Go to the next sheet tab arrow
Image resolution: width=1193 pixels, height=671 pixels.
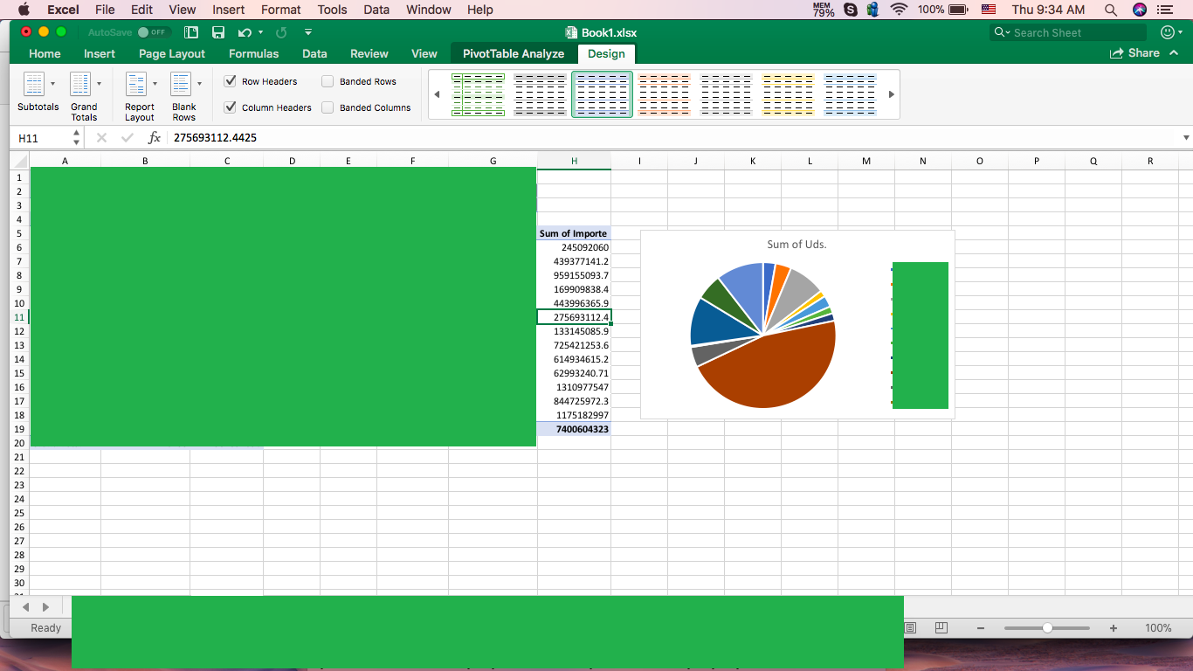tap(46, 606)
